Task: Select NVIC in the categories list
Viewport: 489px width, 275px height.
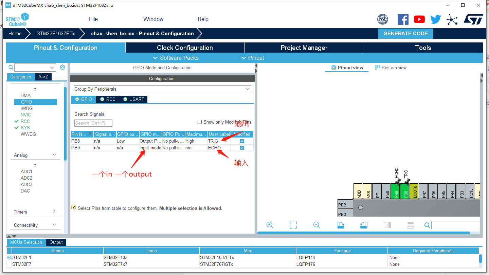Action: coord(26,115)
